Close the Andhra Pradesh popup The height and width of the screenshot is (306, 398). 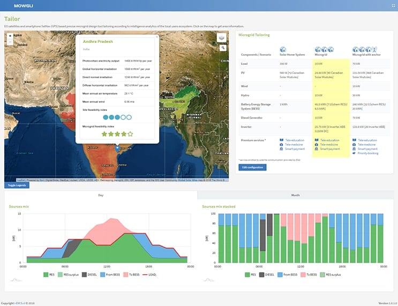(156, 37)
